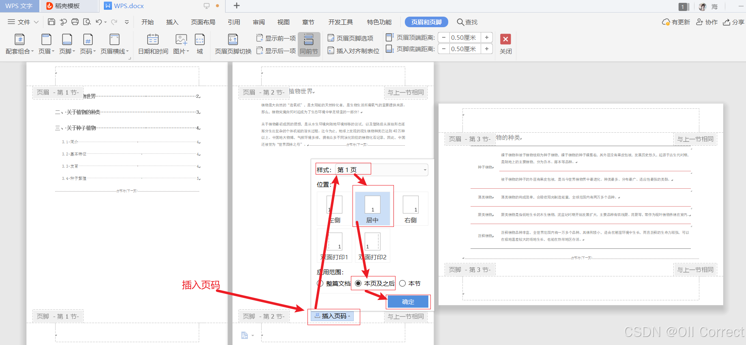Open the 插入 ribbon tab
The image size is (746, 345).
click(x=172, y=22)
